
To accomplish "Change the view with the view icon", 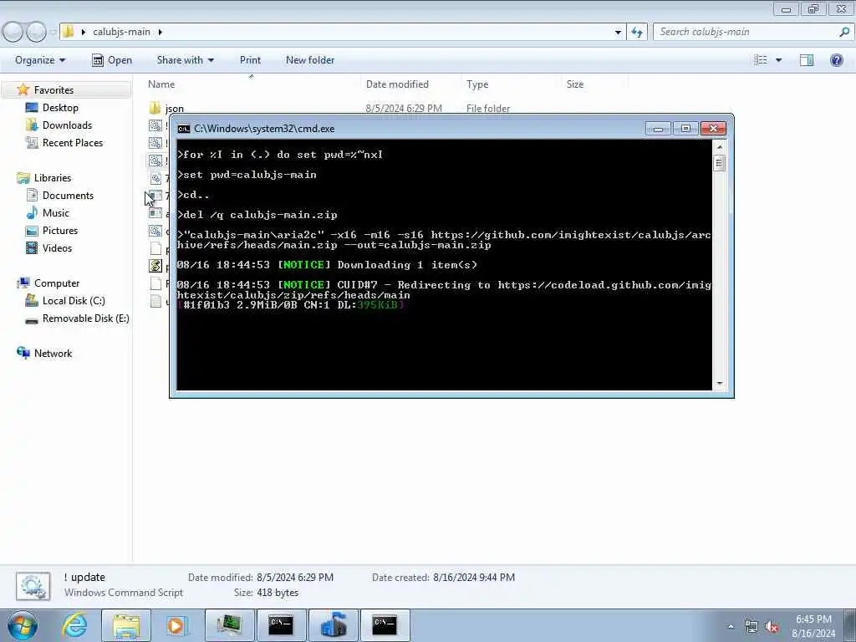I will point(761,60).
